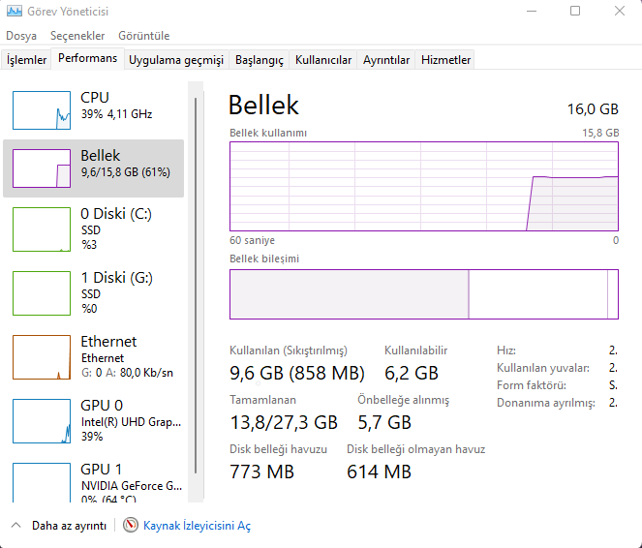Switch to the İşlemler tab
642x548 pixels.
pos(27,60)
